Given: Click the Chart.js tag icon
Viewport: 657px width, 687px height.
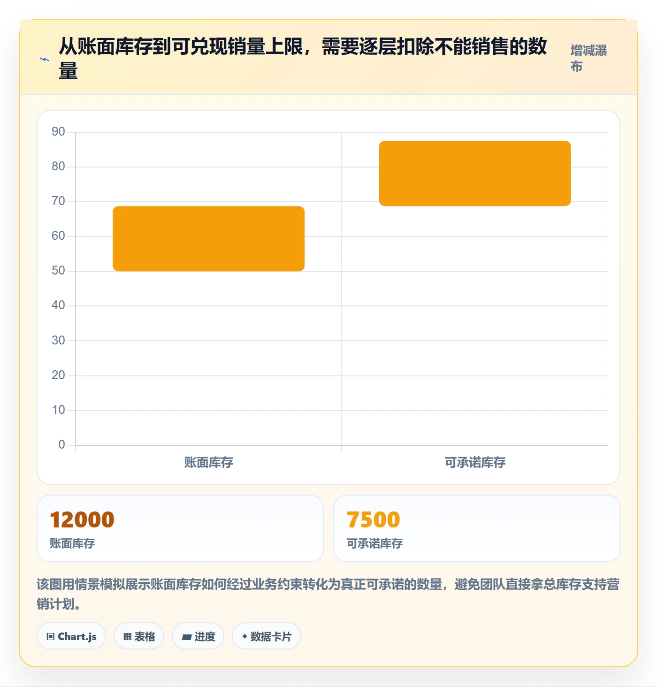Looking at the screenshot, I should [x=51, y=637].
